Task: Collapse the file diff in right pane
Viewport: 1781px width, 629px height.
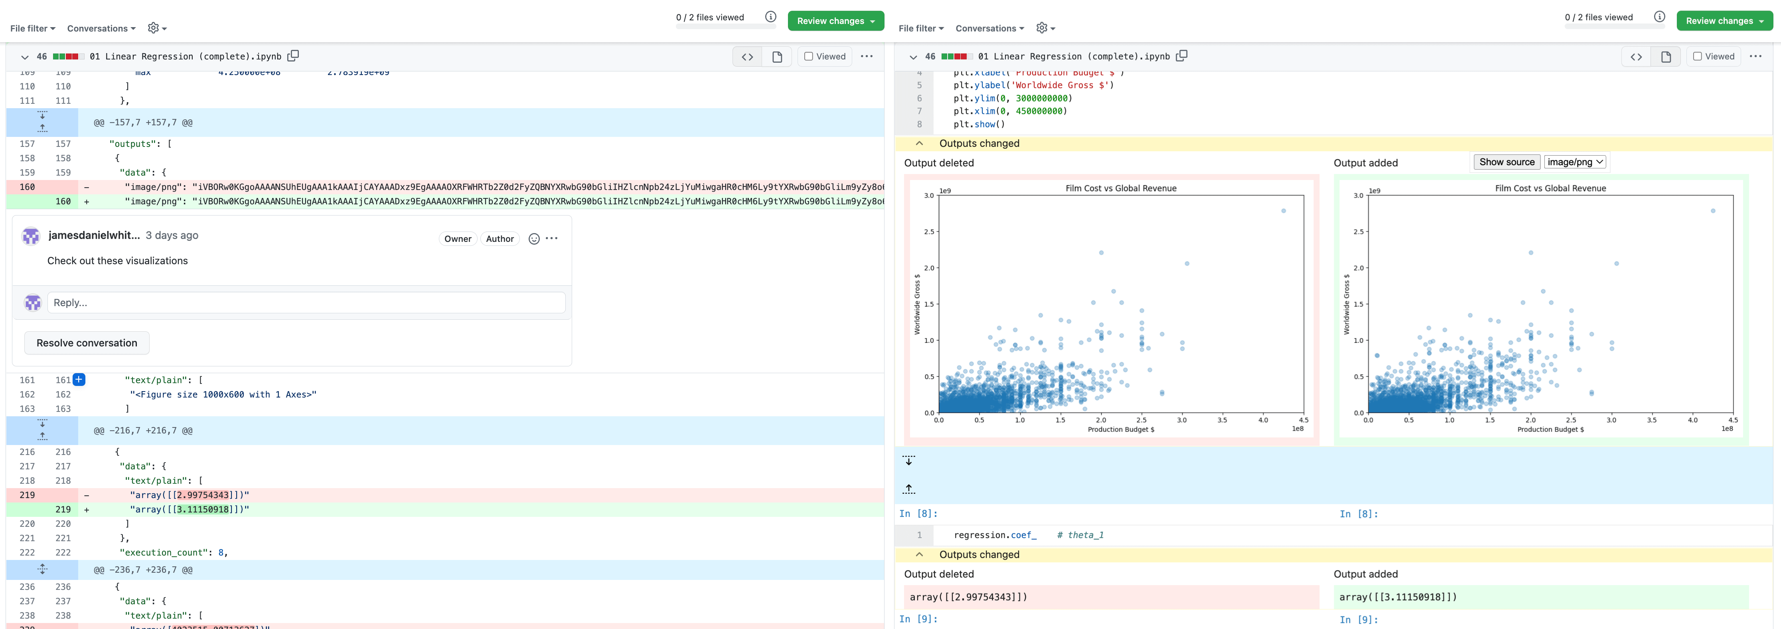Action: pos(912,57)
